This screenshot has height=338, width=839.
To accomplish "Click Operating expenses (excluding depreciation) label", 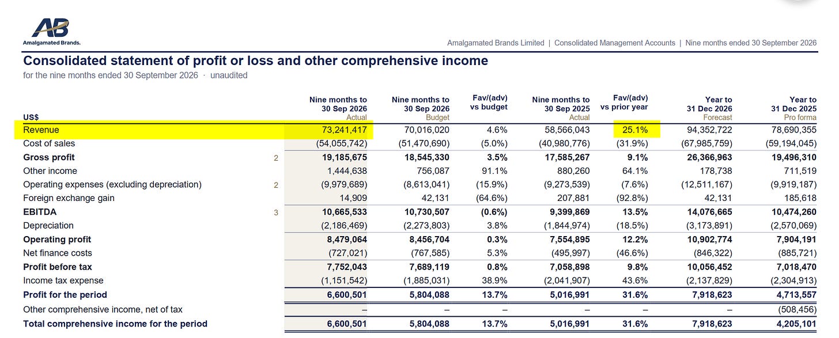I will (x=112, y=185).
